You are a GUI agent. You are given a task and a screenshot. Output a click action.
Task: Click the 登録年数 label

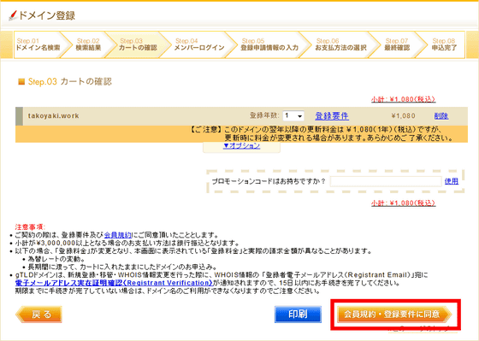264,115
